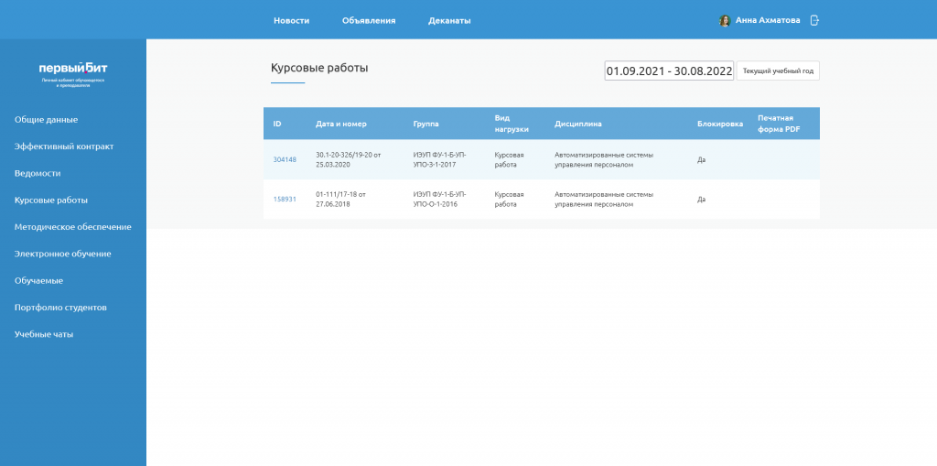937x466 pixels.
Task: Select Портфолио студентов in sidebar
Action: 60,308
